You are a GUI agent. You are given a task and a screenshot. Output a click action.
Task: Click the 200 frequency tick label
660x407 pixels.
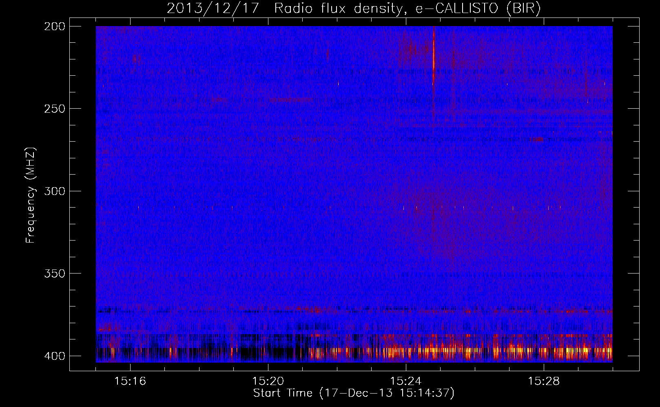click(54, 26)
